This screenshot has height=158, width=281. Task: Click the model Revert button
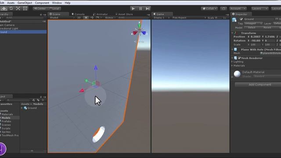pyautogui.click(x=267, y=28)
